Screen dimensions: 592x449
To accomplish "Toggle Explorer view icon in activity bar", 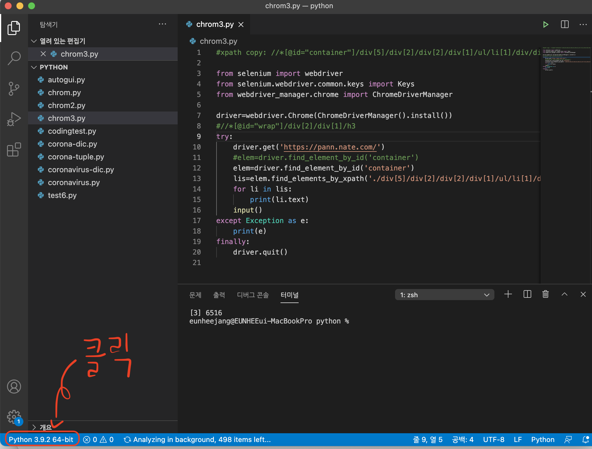I will tap(14, 28).
